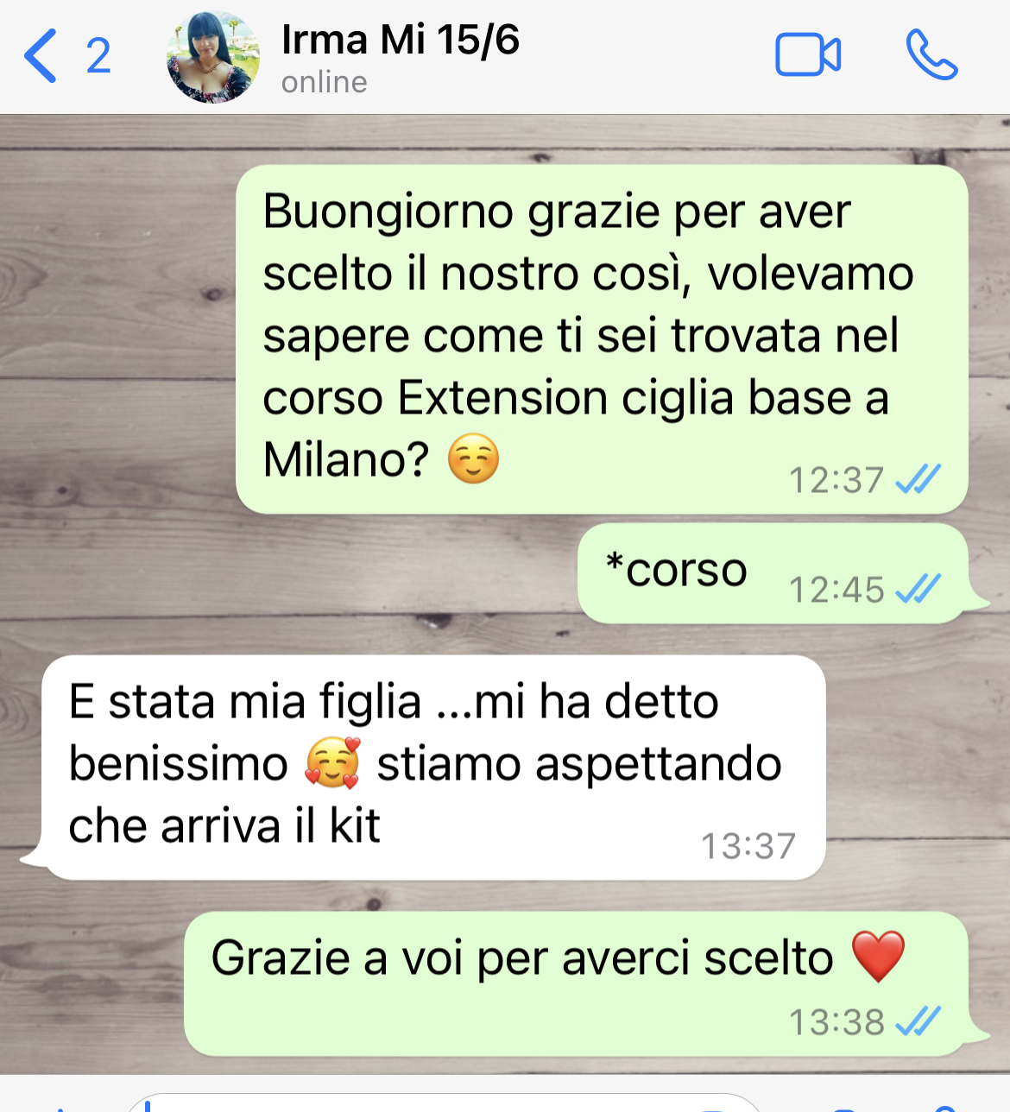Tap the blue read ticks at 13:38

(918, 1021)
